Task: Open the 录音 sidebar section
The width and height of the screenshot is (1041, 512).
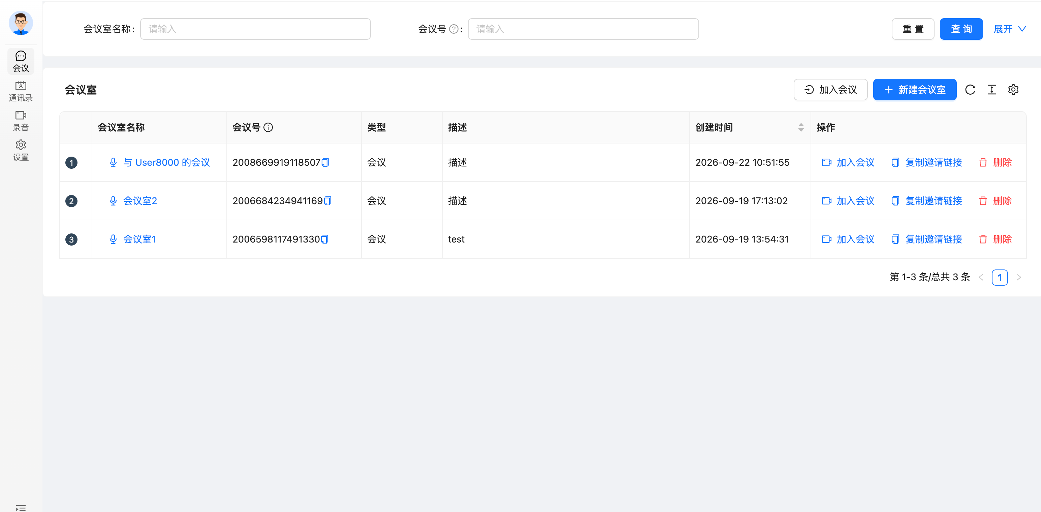Action: pos(21,121)
